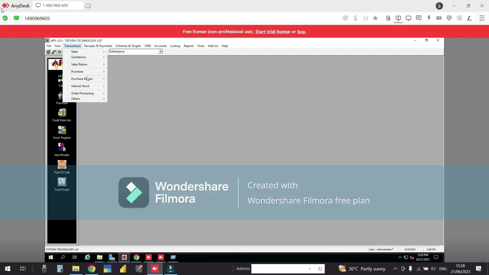
Task: Click the ENG language indicator
Action: (443, 269)
